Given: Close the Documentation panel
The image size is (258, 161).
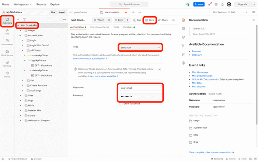Looking at the screenshot, I should (253, 20).
